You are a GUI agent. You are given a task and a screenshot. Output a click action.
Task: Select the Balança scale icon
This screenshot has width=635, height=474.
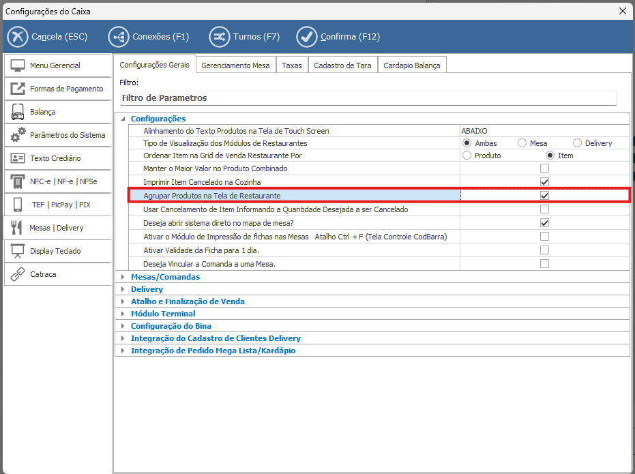click(18, 112)
